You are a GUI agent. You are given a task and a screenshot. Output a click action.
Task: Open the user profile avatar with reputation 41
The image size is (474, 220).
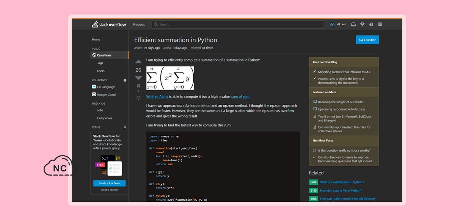pyautogui.click(x=333, y=25)
